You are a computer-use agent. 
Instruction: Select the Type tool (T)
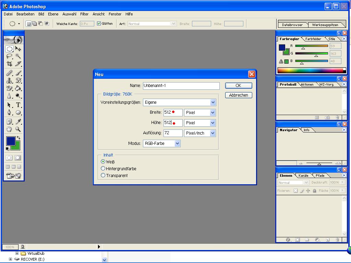pos(18,105)
